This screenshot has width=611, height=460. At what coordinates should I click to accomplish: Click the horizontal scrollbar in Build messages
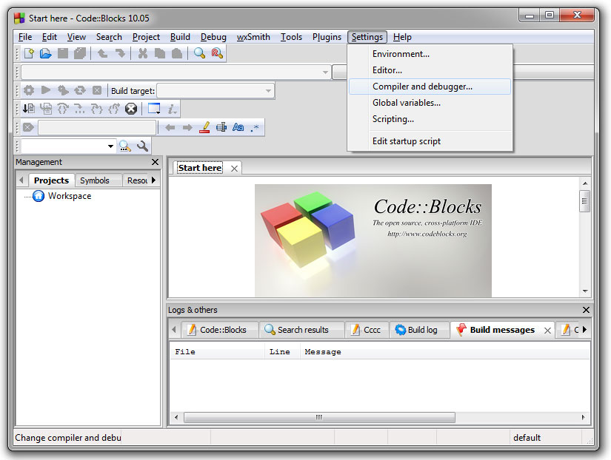pyautogui.click(x=319, y=417)
